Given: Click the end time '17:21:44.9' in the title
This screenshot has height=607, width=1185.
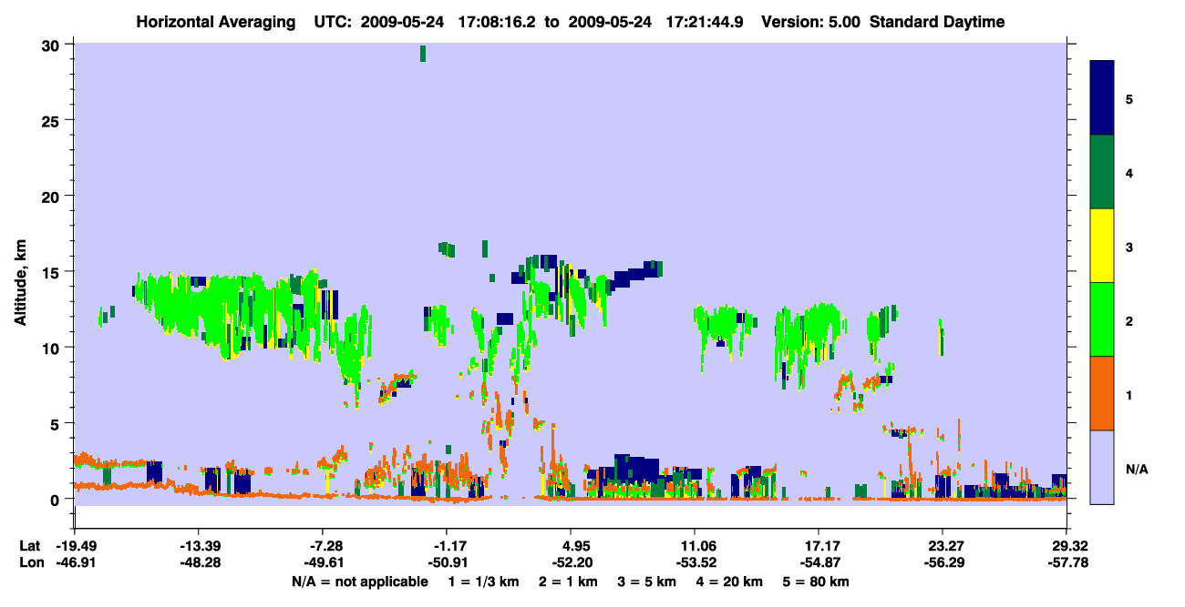Looking at the screenshot, I should point(707,22).
